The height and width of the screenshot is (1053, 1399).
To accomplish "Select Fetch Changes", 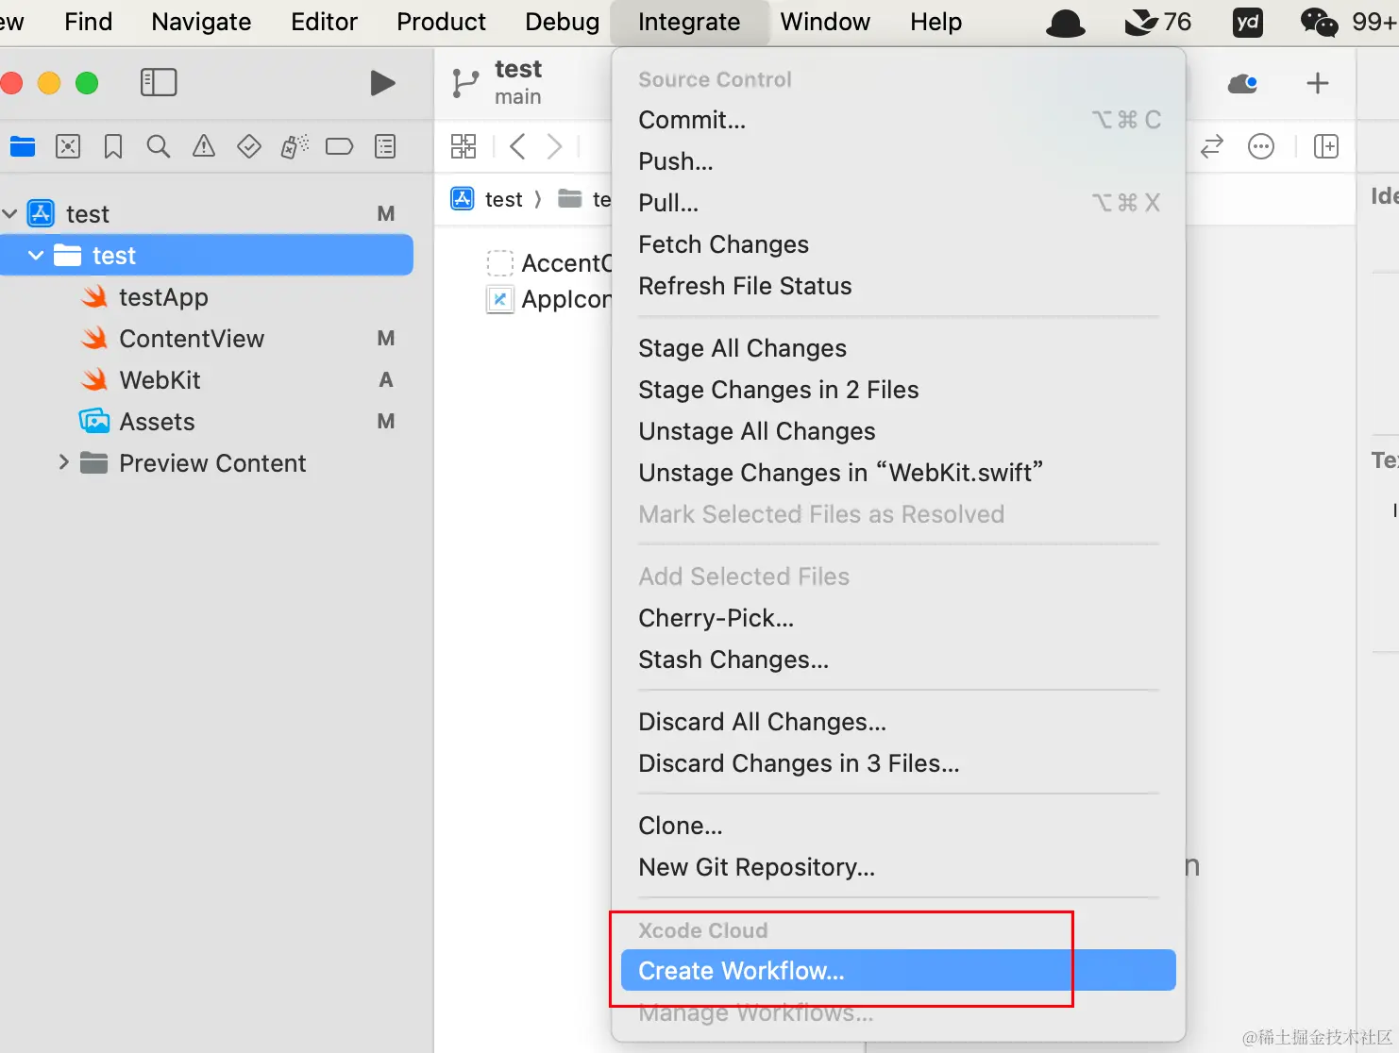I will [x=899, y=244].
